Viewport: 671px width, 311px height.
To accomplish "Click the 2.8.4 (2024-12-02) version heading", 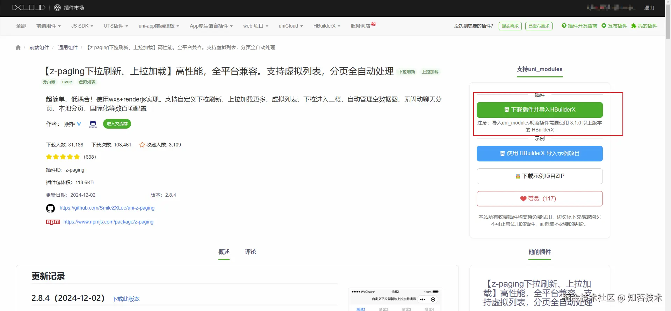I will [x=68, y=298].
